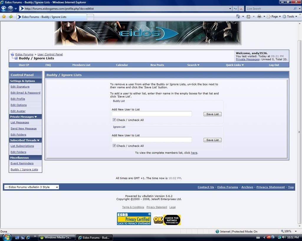Click Save List for Buddy List
The image size is (302, 241).
click(x=212, y=114)
